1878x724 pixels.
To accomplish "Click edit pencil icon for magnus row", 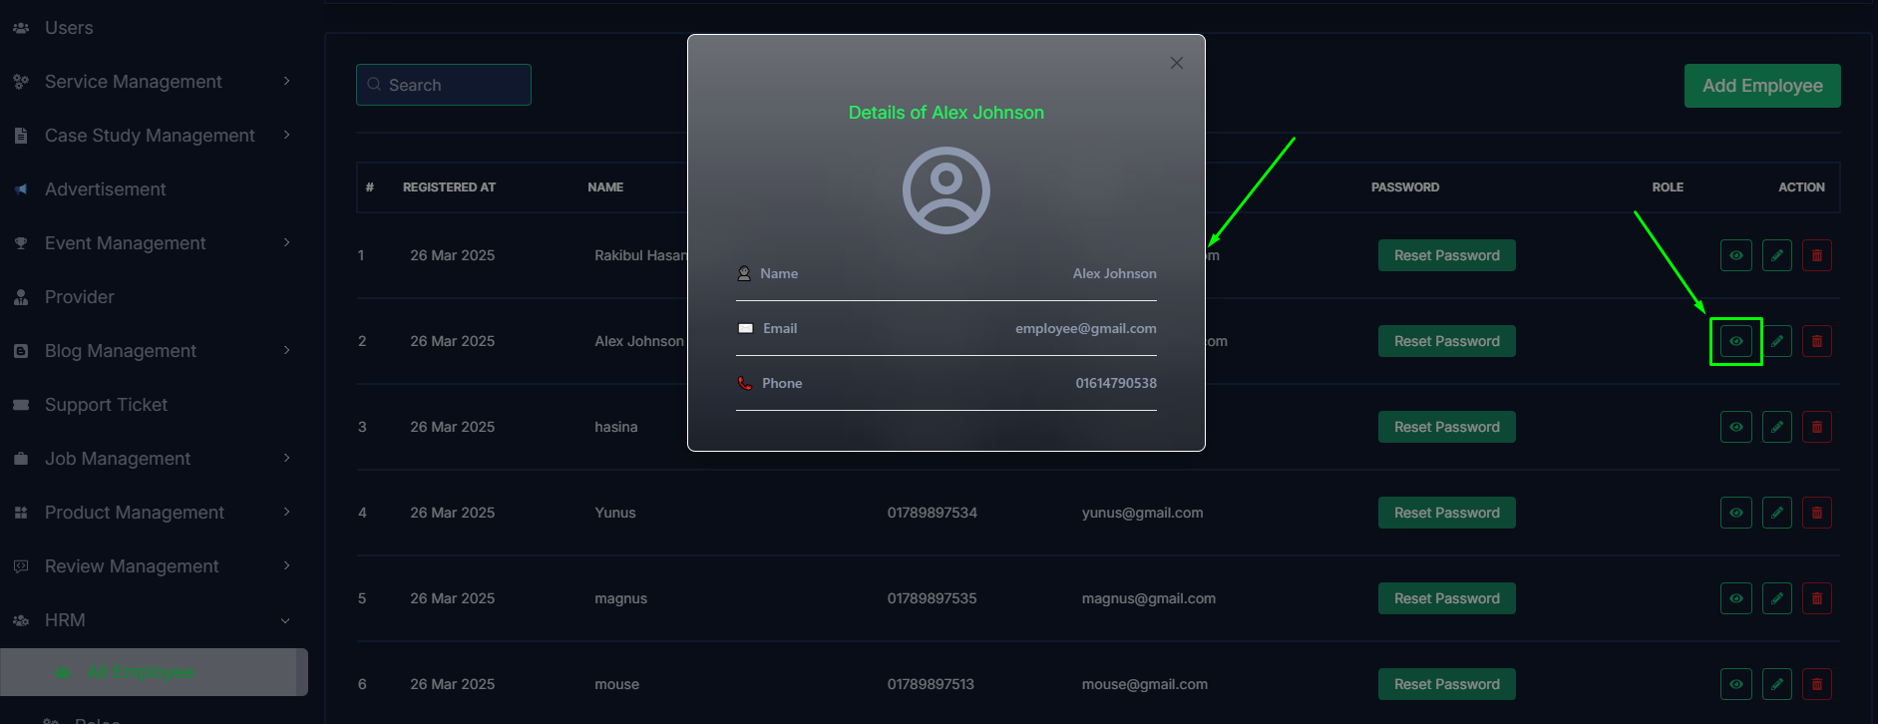I will (x=1776, y=598).
